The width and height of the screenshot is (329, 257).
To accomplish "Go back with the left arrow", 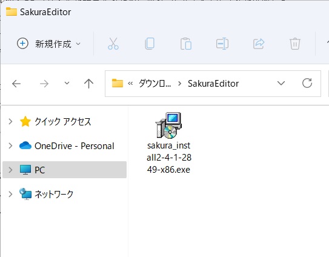I will point(16,84).
